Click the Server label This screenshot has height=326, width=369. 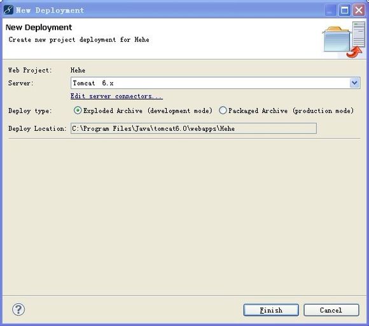[x=21, y=83]
